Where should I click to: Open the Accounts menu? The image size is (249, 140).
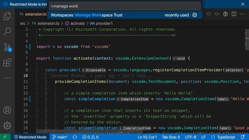tap(7, 110)
